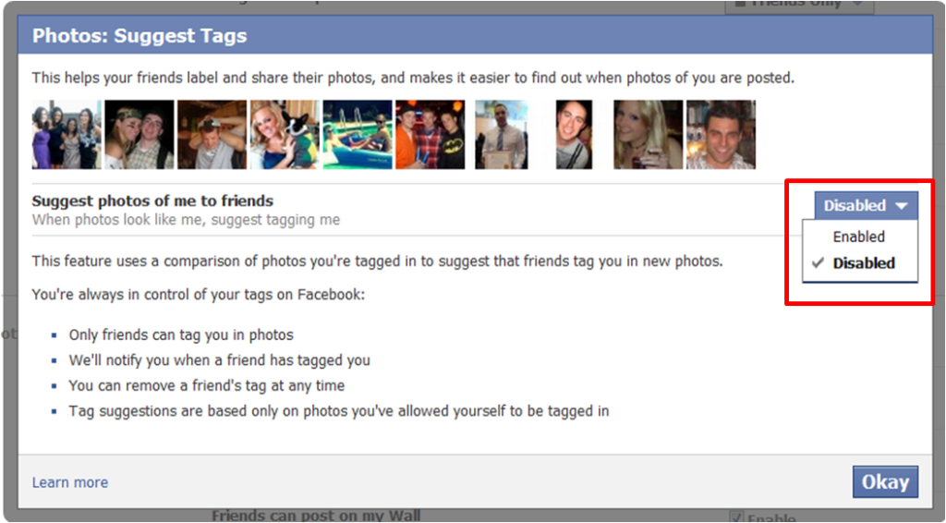
Task: Click 'Only friends can tag you in photos'
Action: (181, 334)
